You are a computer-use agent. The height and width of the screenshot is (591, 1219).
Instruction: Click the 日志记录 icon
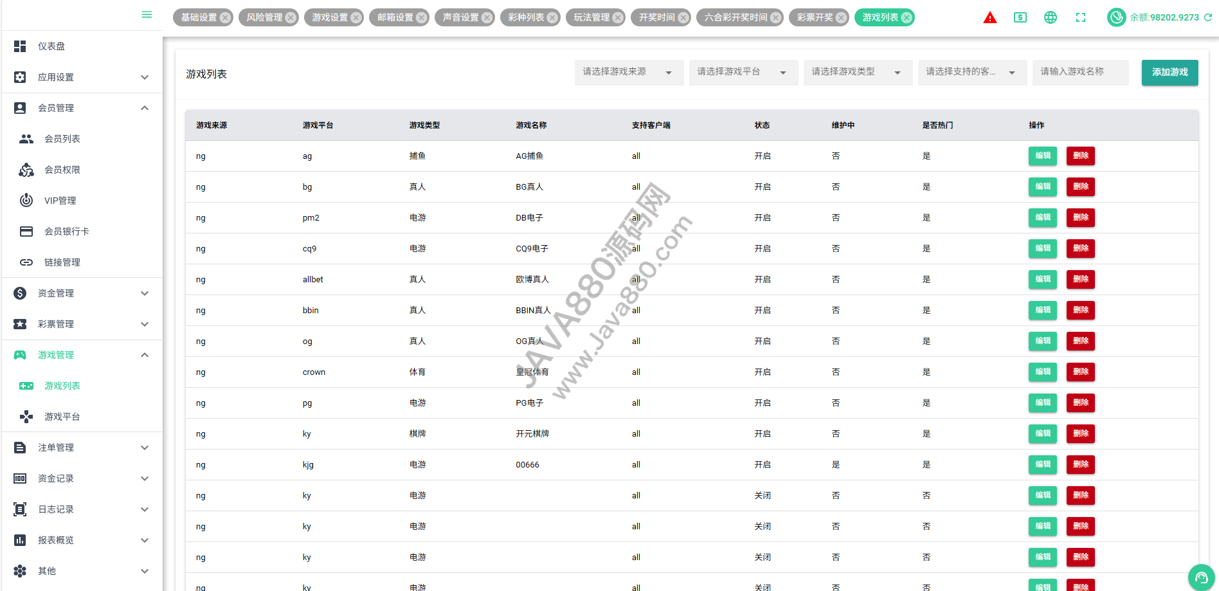click(20, 509)
